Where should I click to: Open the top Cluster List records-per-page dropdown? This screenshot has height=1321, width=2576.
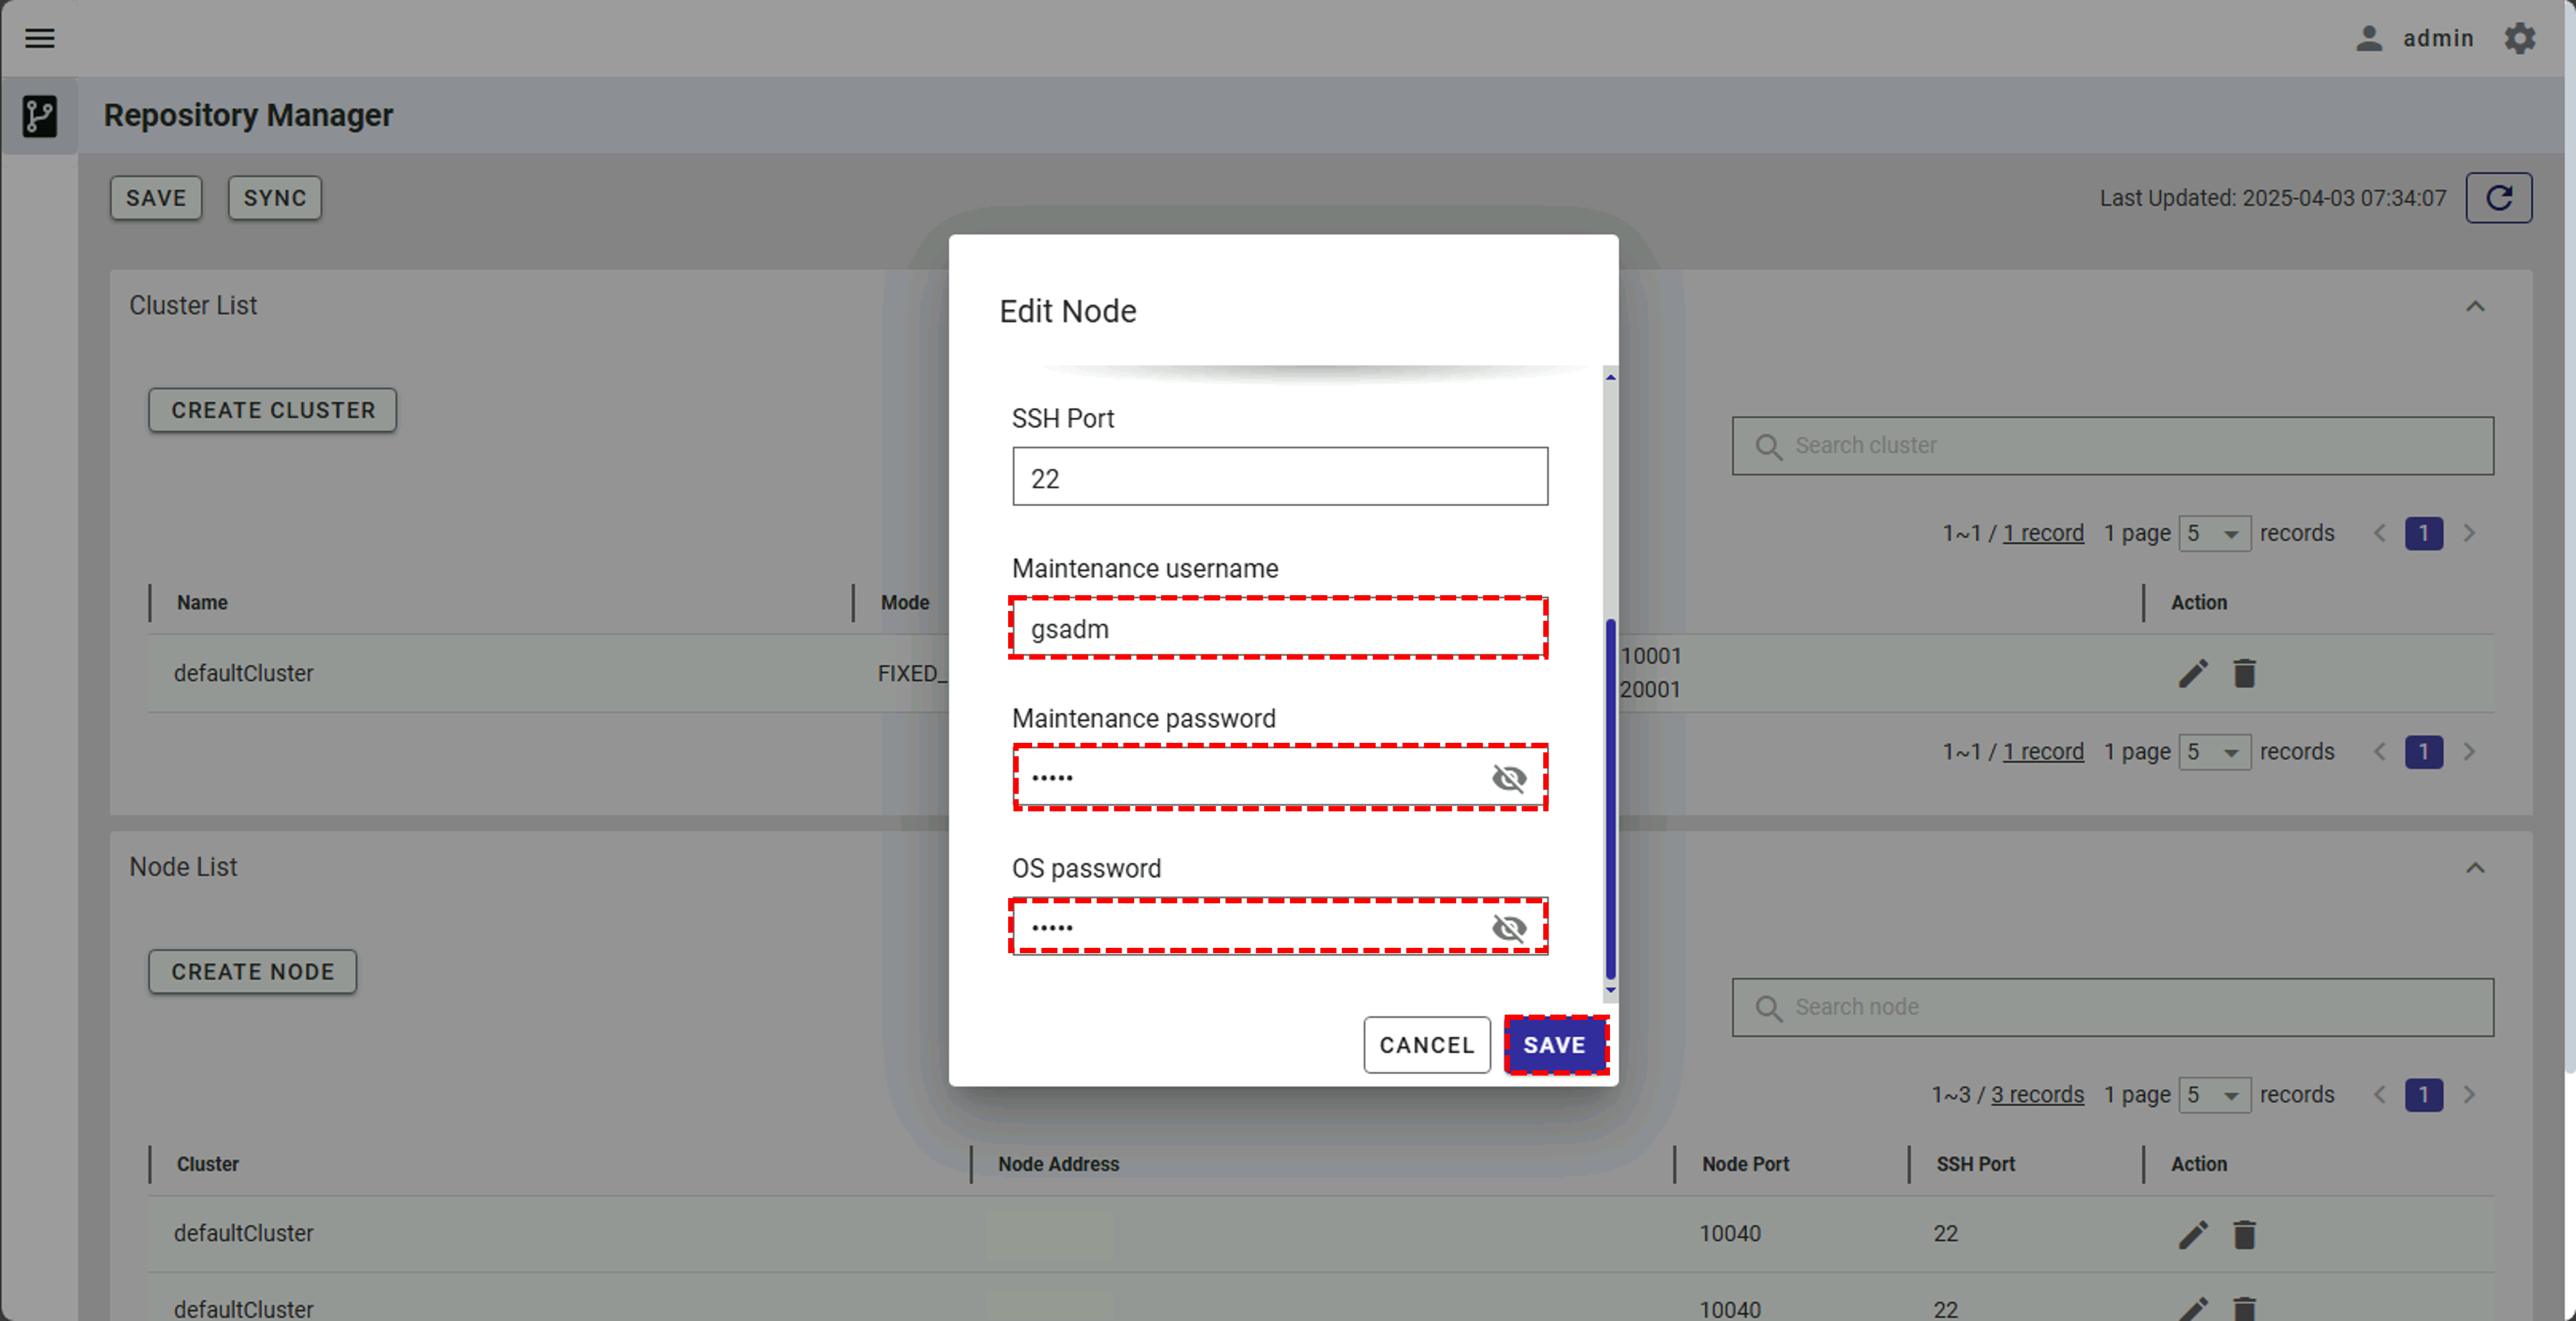tap(2214, 534)
